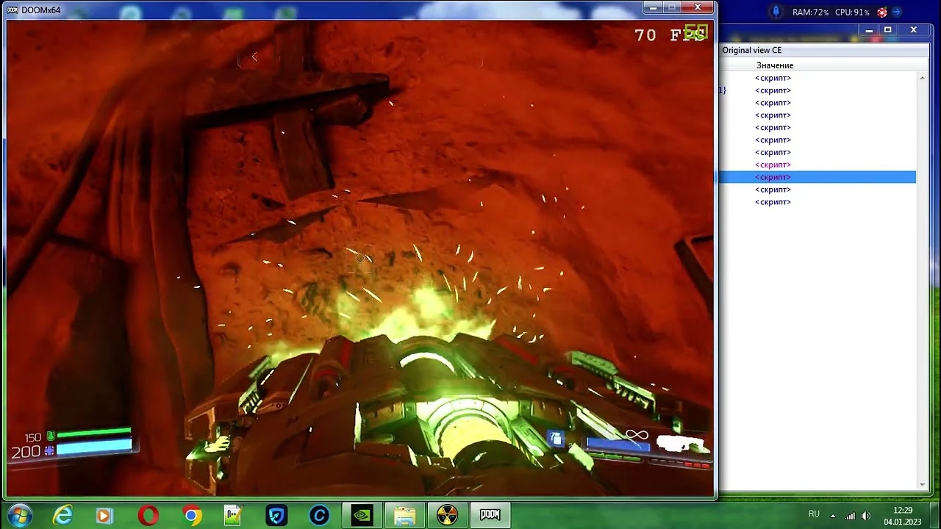The width and height of the screenshot is (941, 529).
Task: Click the Значение column header
Action: coord(774,65)
